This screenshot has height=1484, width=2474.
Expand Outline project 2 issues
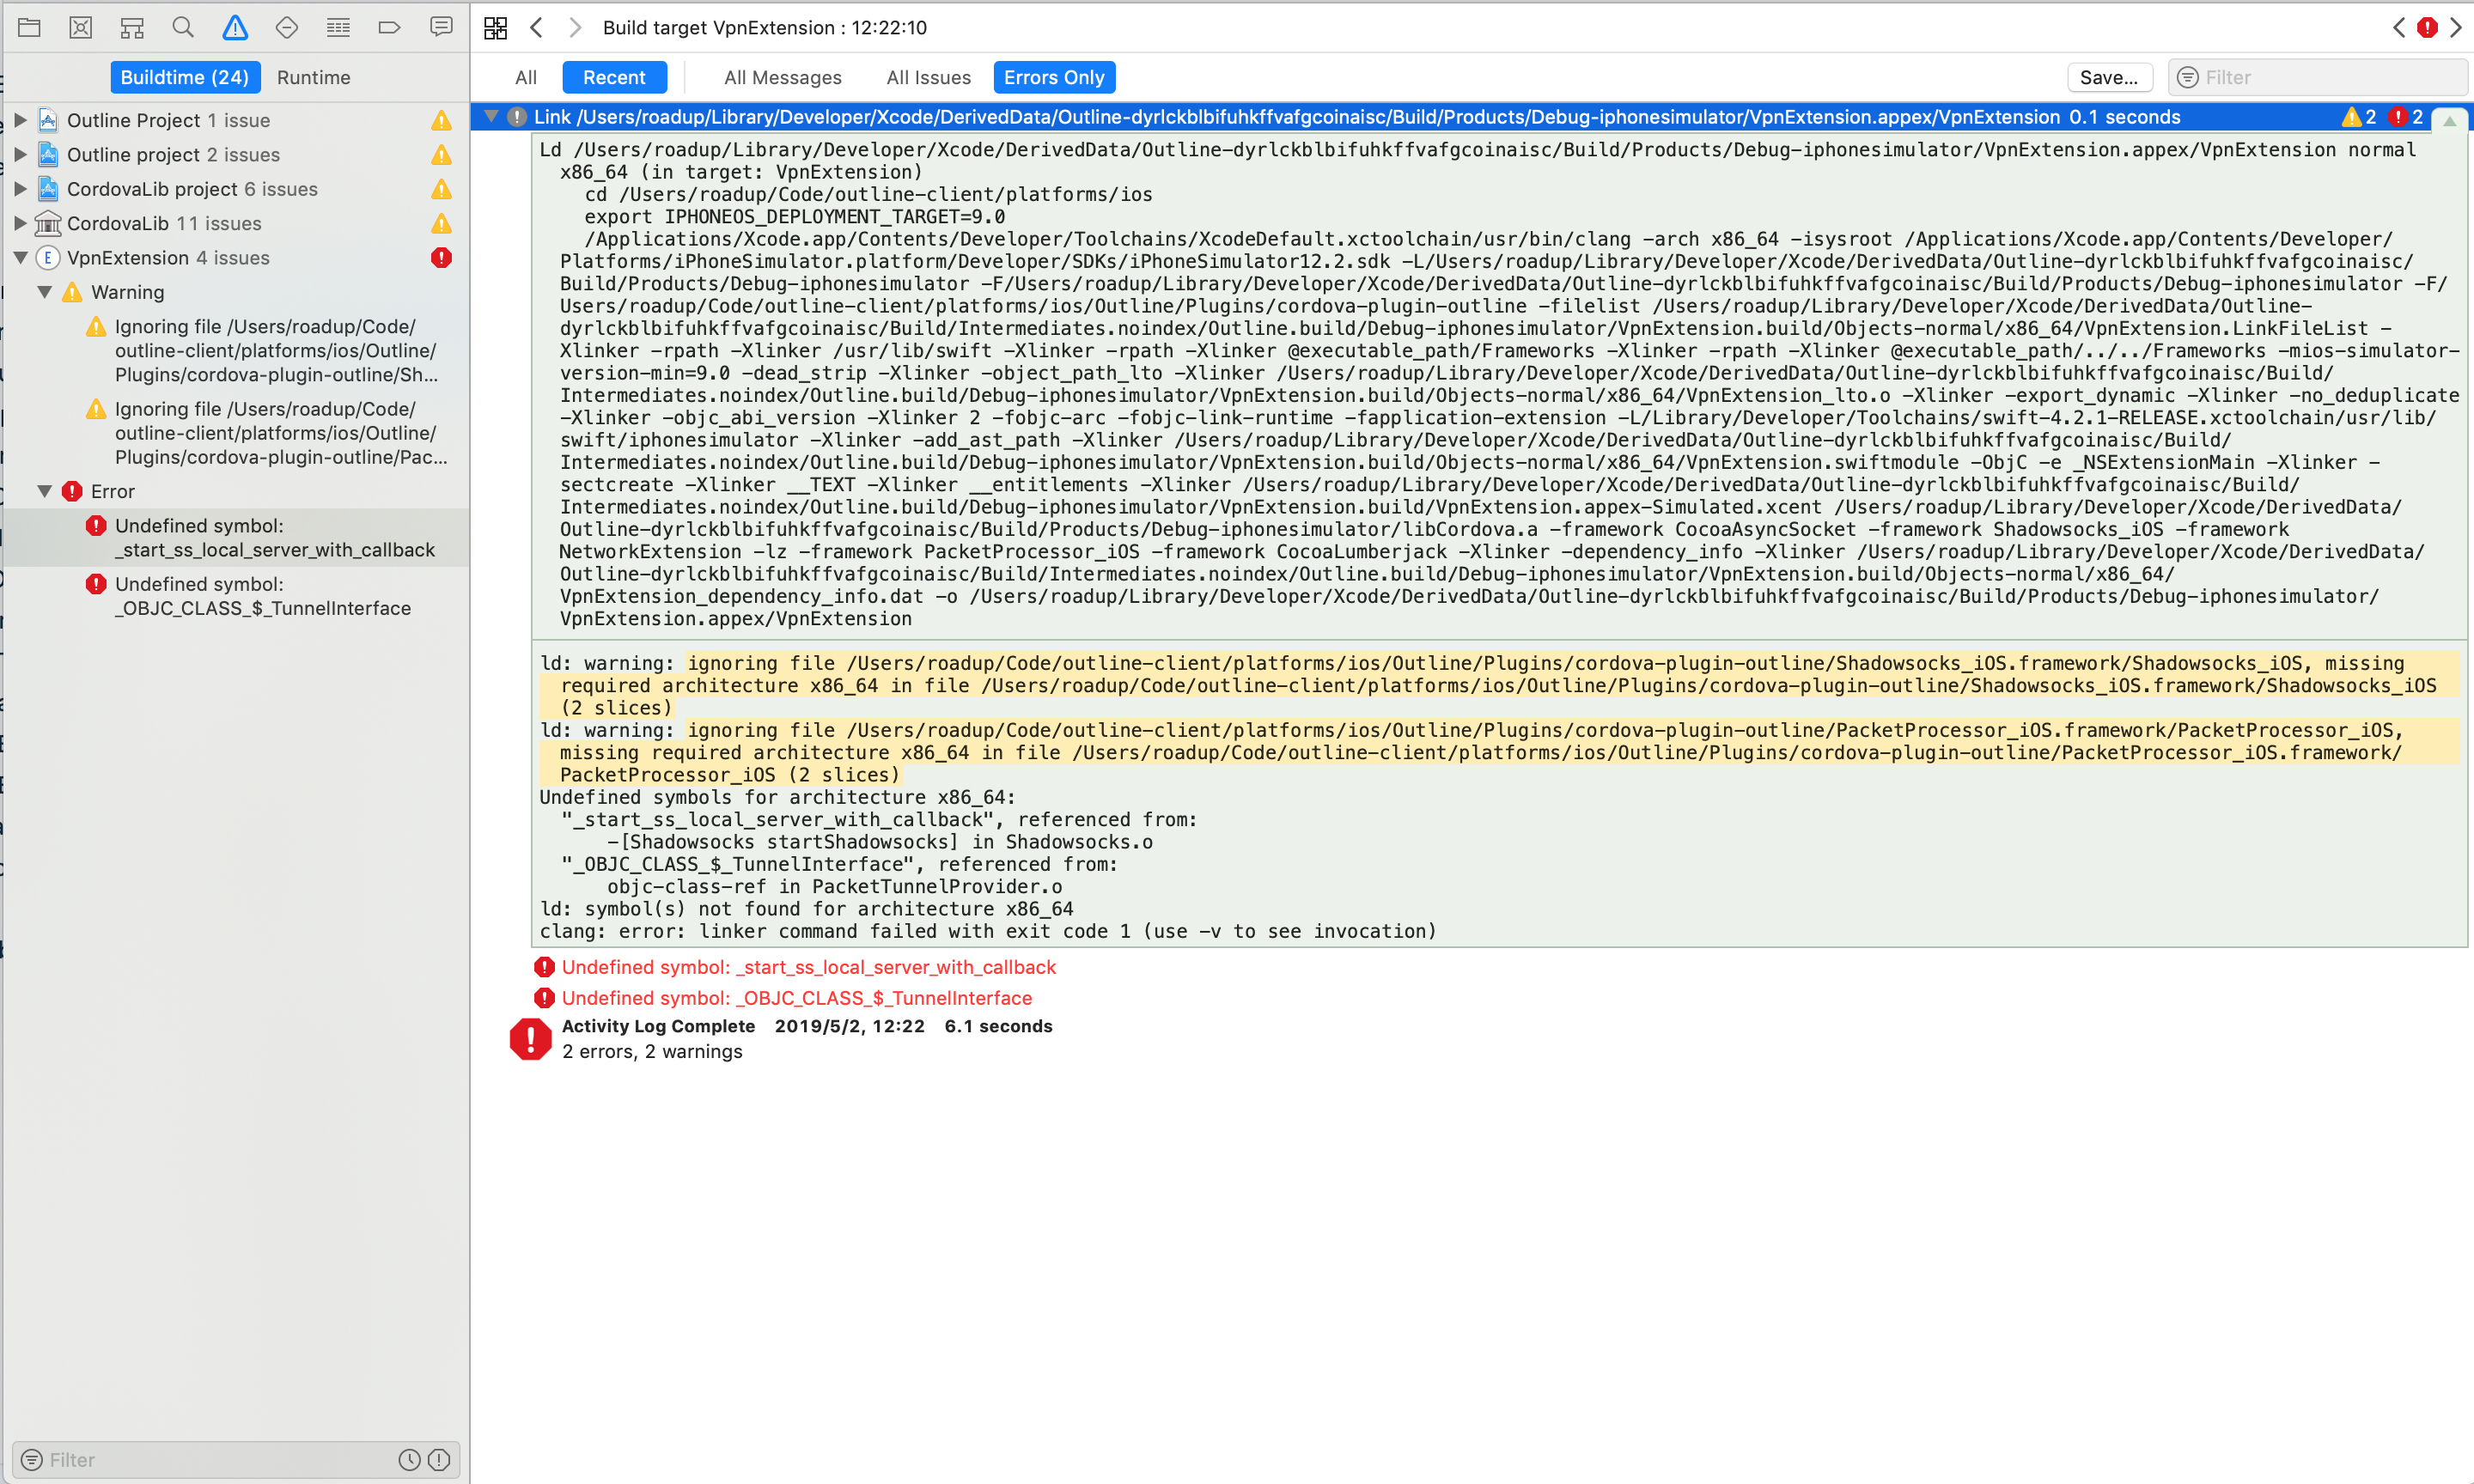(x=20, y=154)
